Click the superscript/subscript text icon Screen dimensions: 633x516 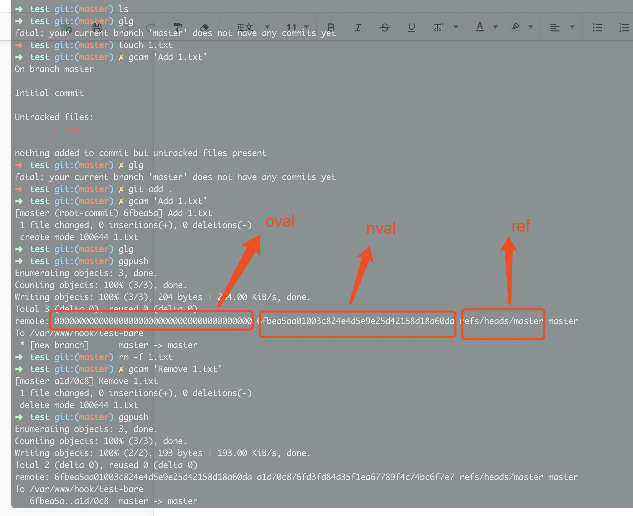(x=438, y=28)
